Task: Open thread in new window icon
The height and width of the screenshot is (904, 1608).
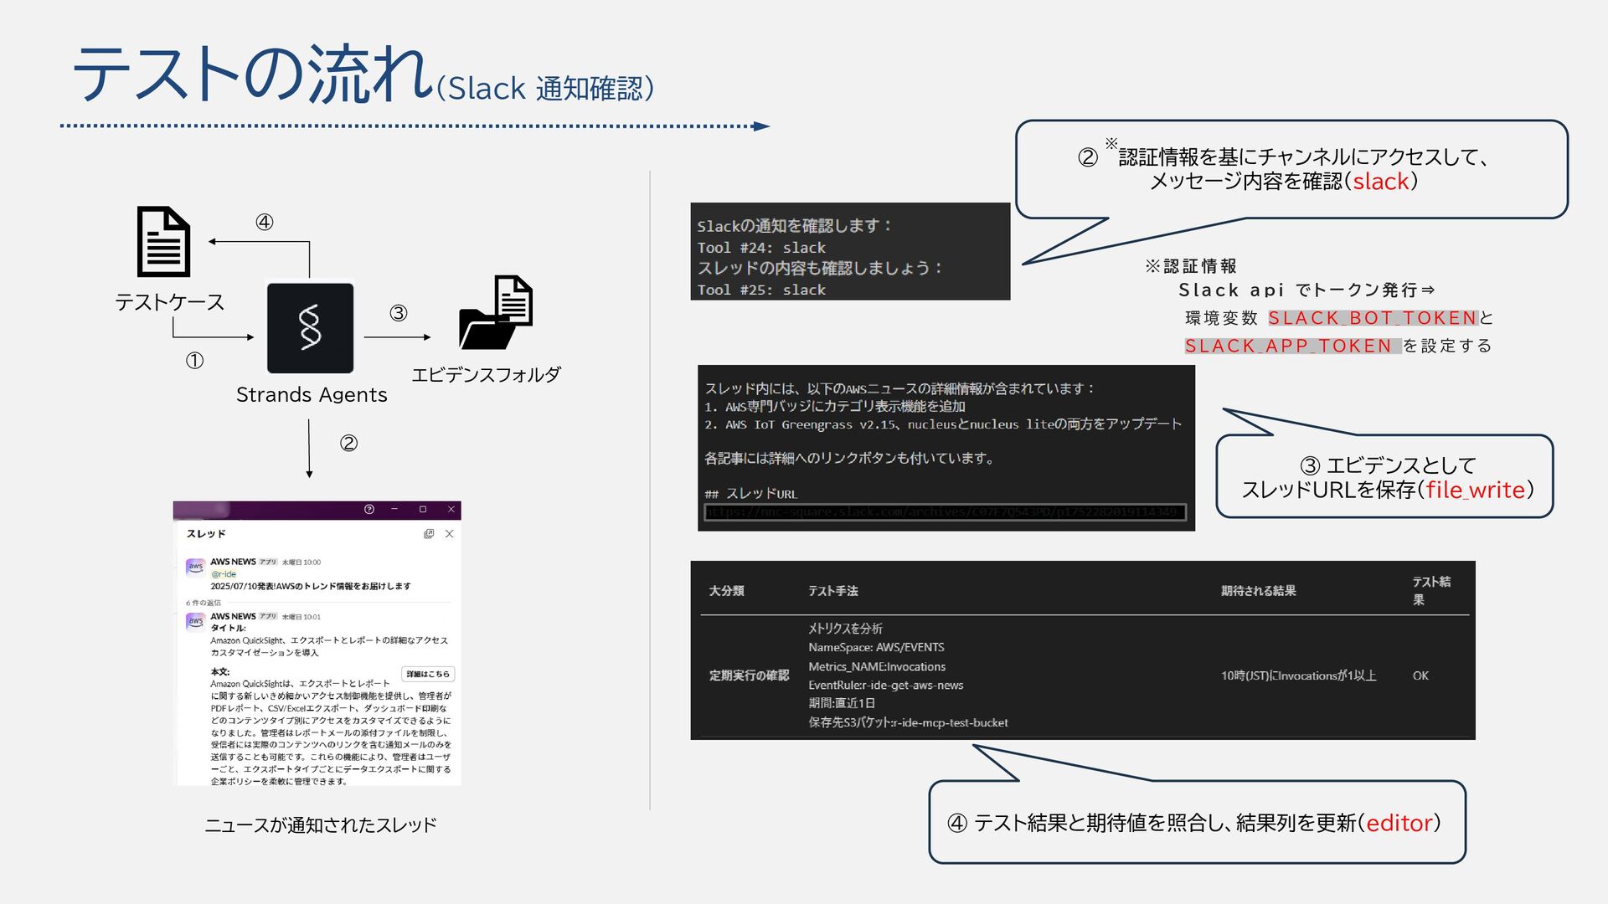Action: (x=429, y=534)
